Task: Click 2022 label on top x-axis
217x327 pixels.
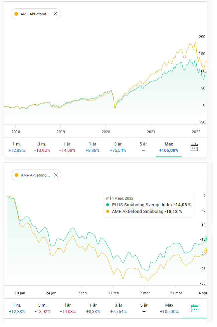Action: pos(196,132)
